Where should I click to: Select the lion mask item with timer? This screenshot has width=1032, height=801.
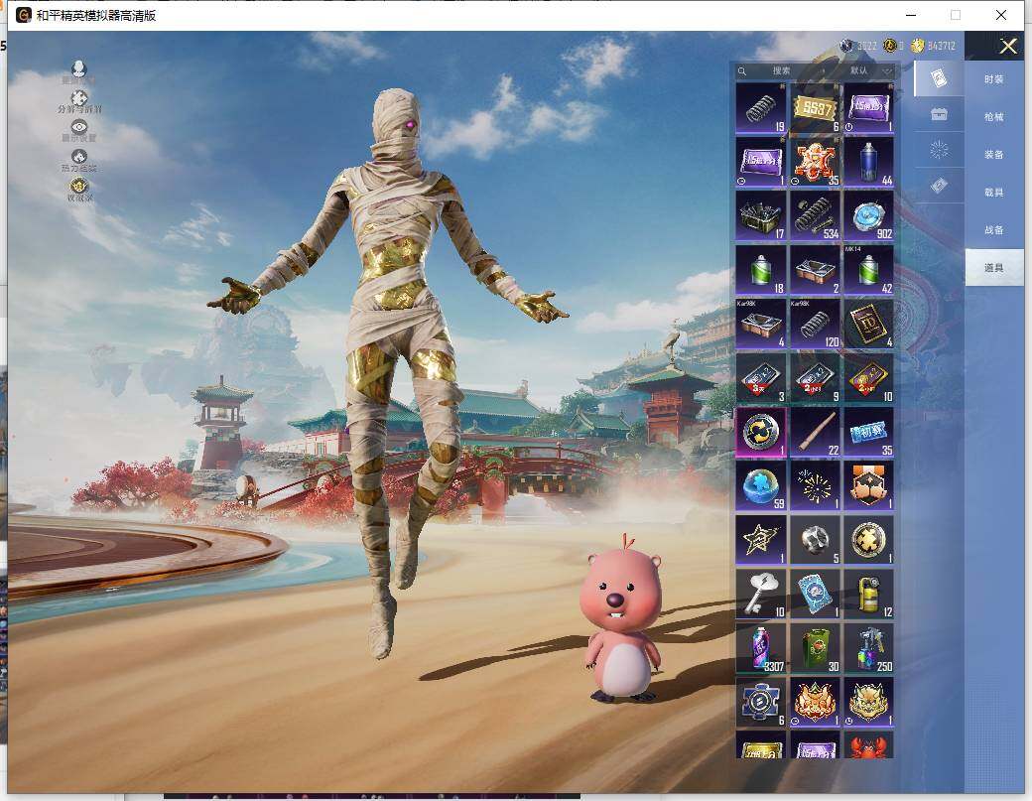[x=869, y=702]
